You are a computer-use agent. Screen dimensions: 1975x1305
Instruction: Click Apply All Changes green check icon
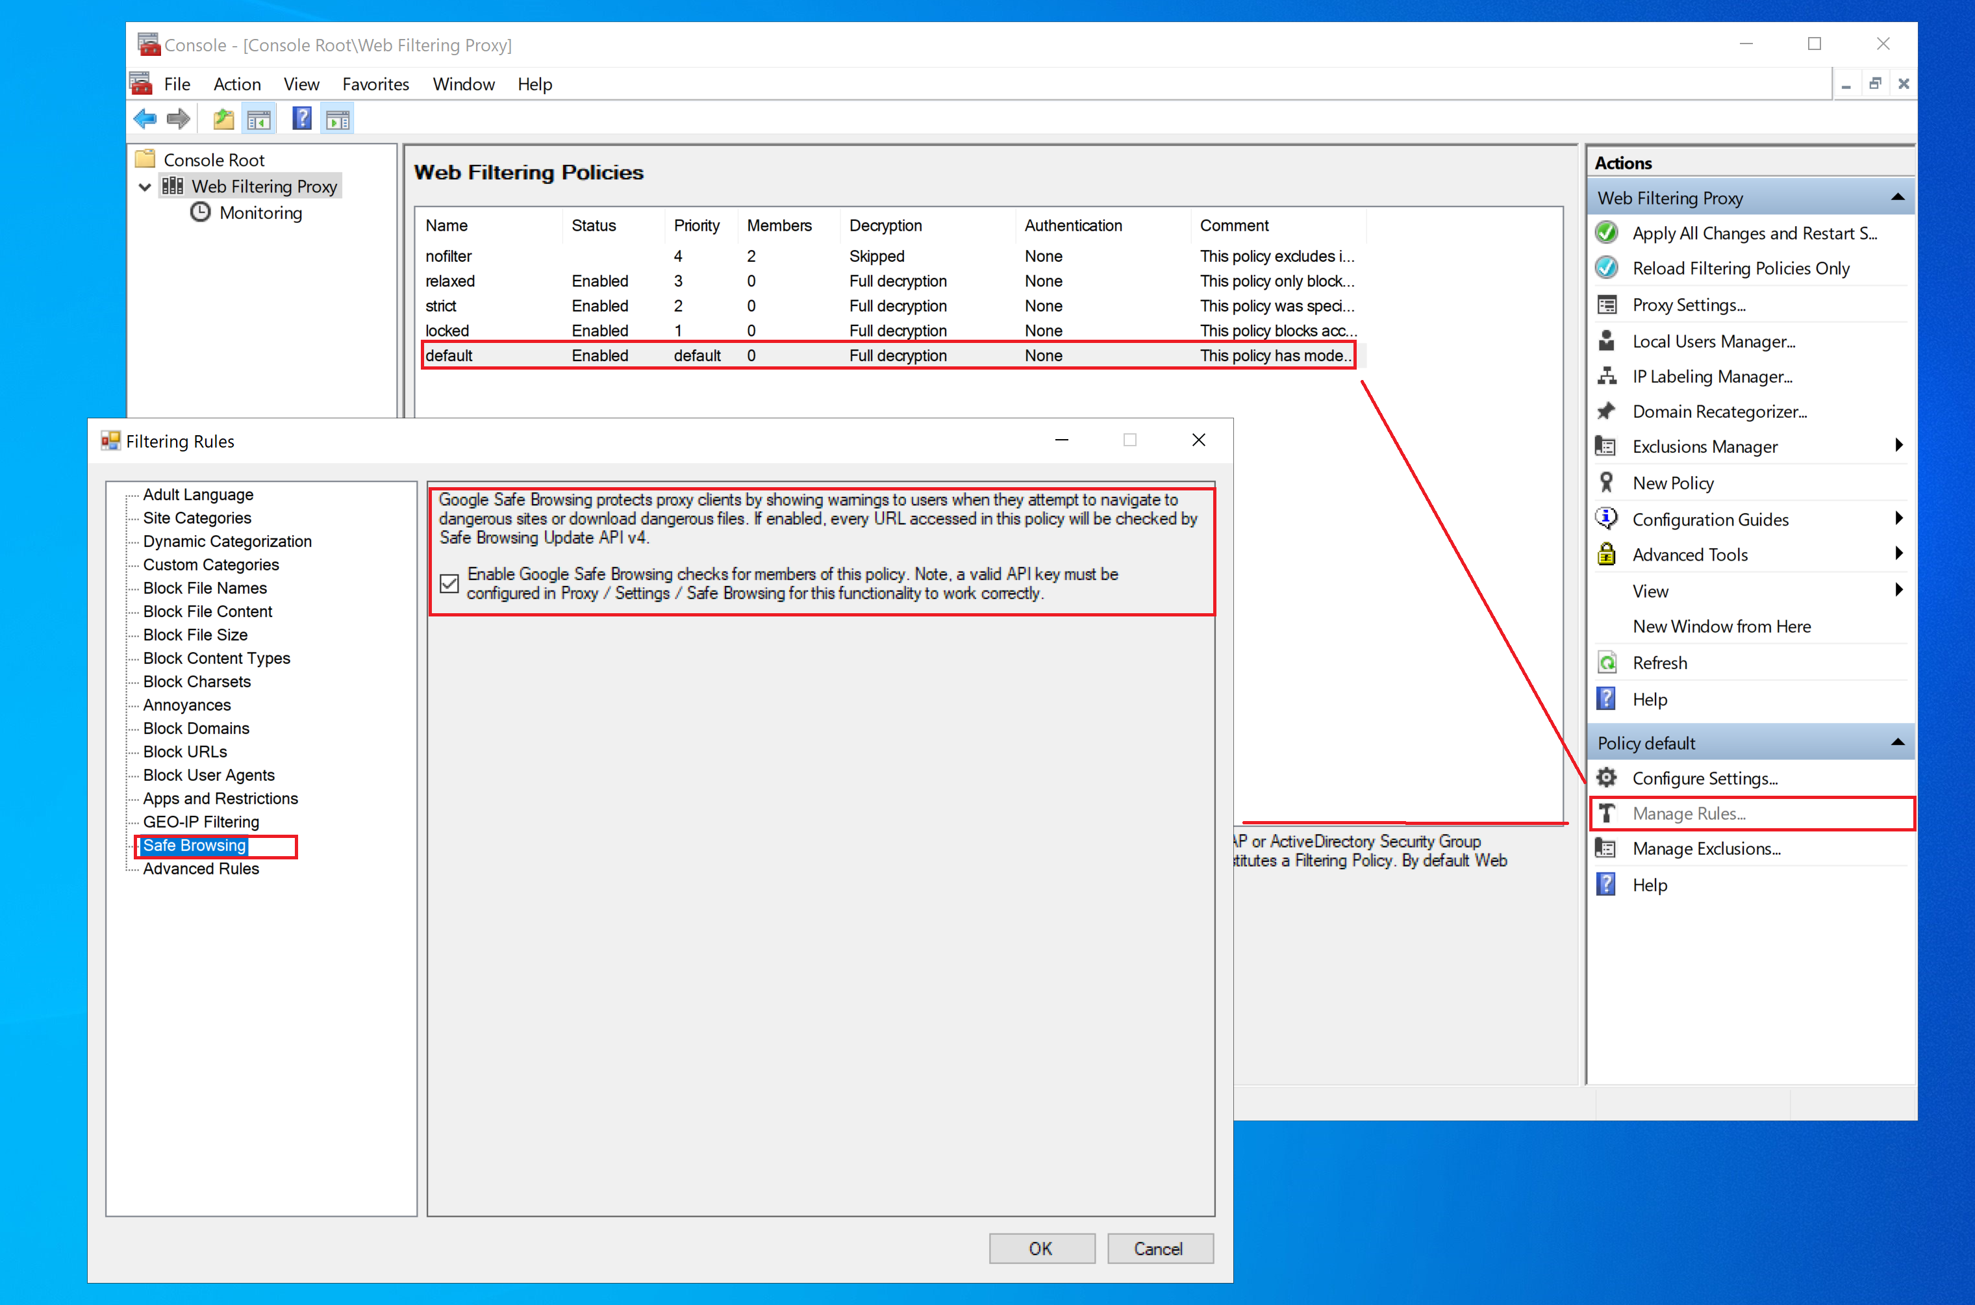pyautogui.click(x=1607, y=232)
